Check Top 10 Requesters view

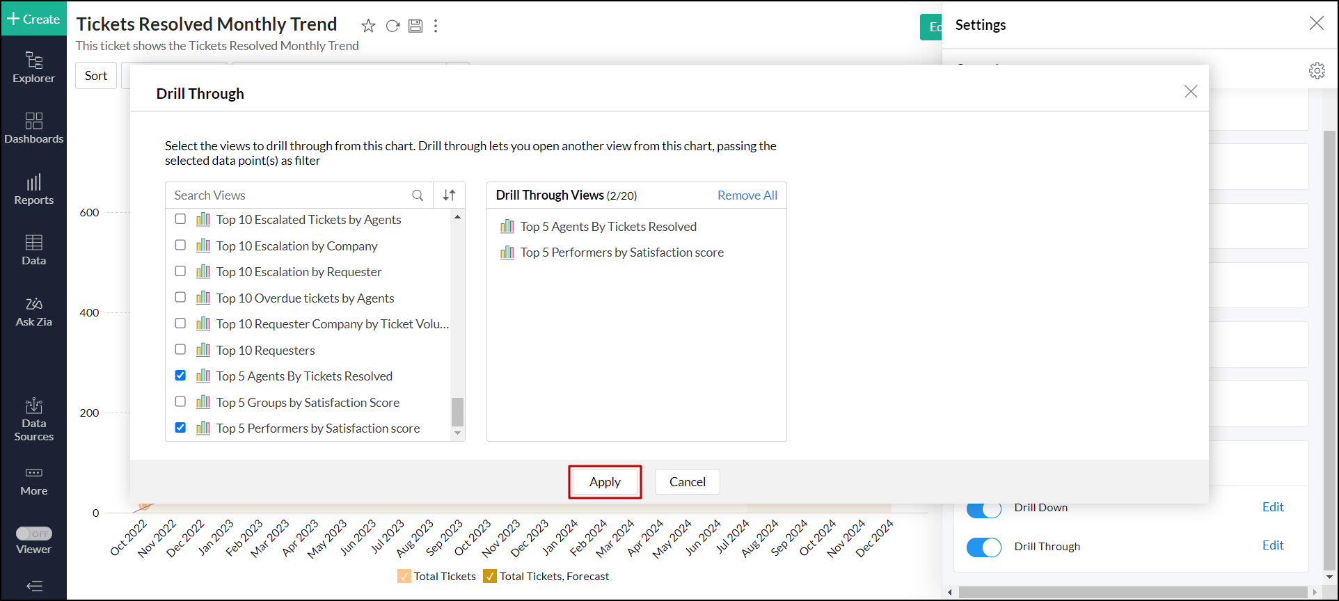click(180, 350)
